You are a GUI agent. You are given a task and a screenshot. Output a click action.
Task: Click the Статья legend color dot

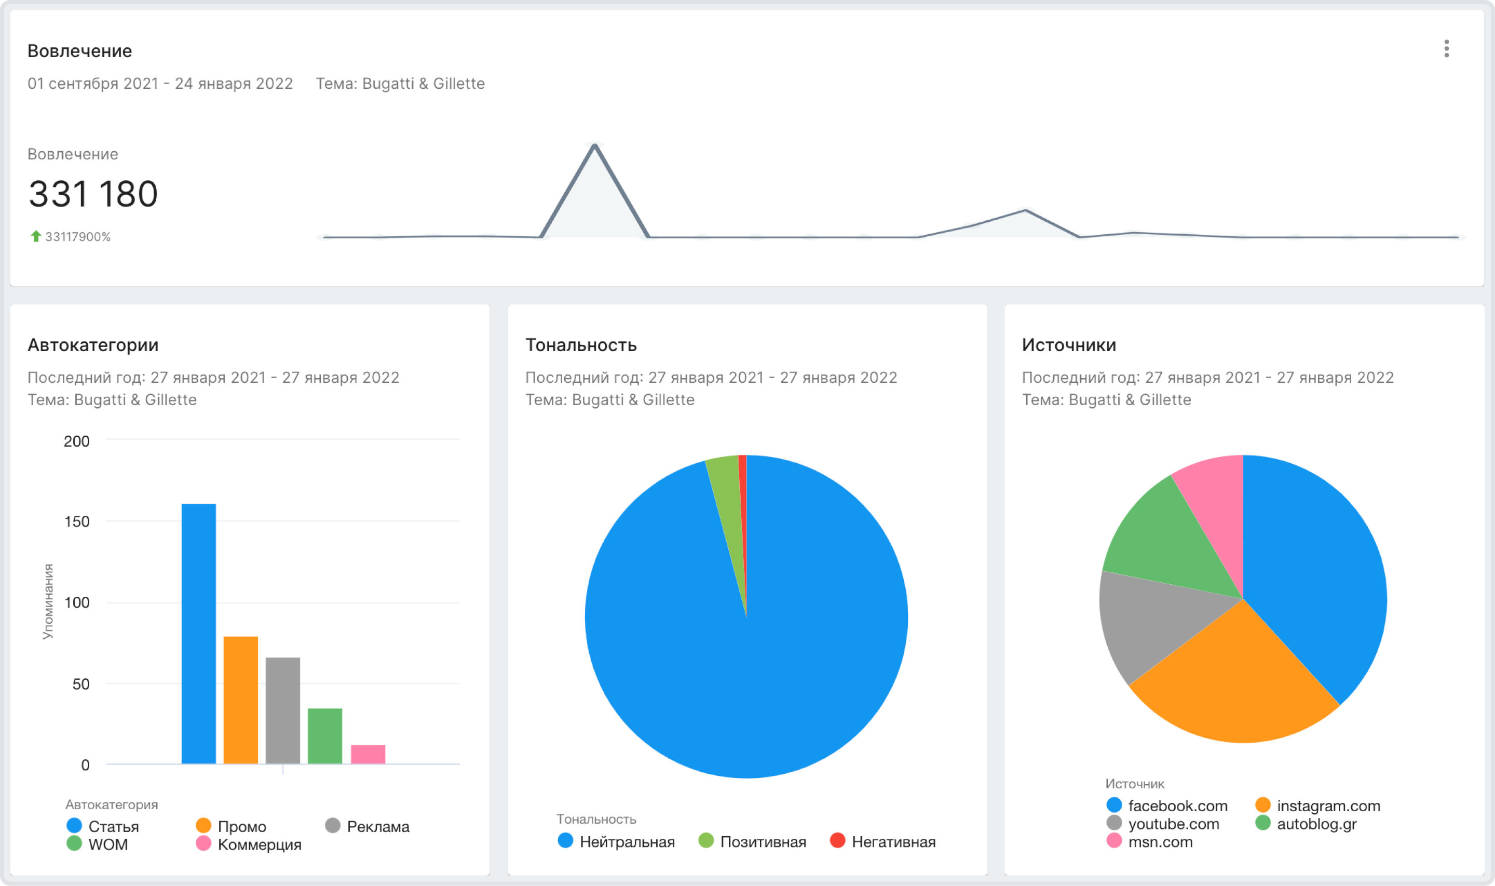(74, 826)
